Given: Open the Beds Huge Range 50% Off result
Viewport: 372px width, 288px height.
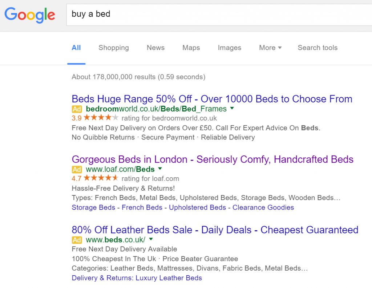Looking at the screenshot, I should [212, 99].
